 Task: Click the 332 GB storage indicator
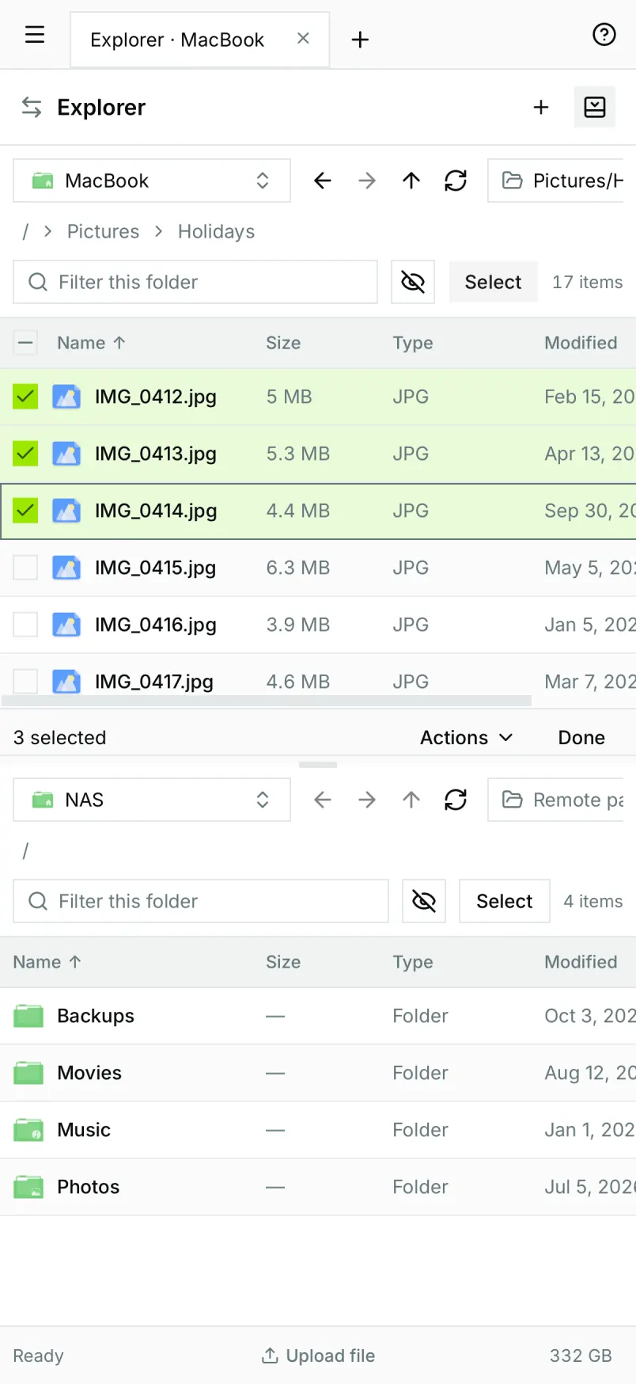(x=581, y=1355)
